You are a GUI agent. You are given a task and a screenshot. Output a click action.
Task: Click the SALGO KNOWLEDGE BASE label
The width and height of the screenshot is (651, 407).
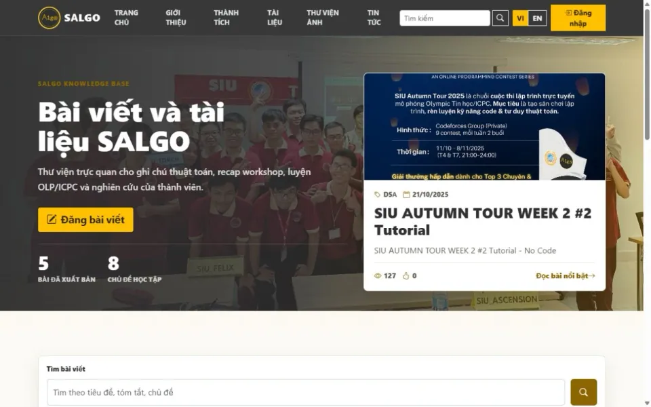tap(83, 83)
